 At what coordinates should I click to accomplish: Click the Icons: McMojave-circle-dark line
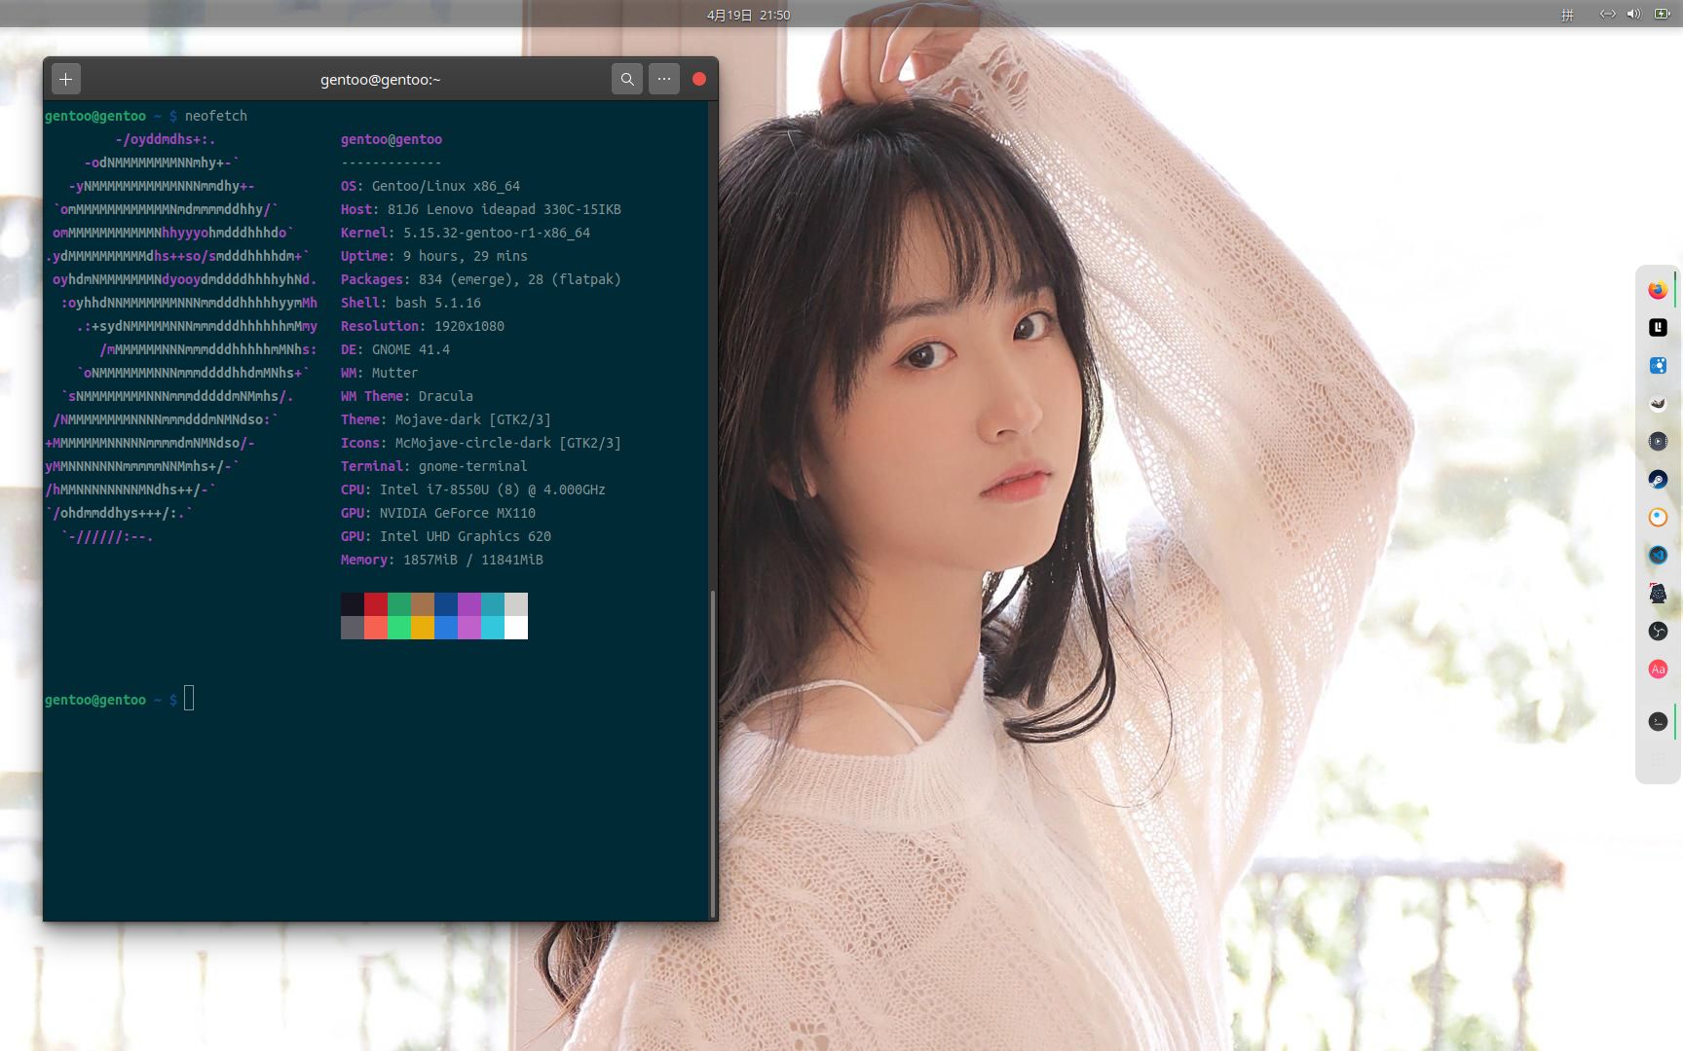coord(481,443)
